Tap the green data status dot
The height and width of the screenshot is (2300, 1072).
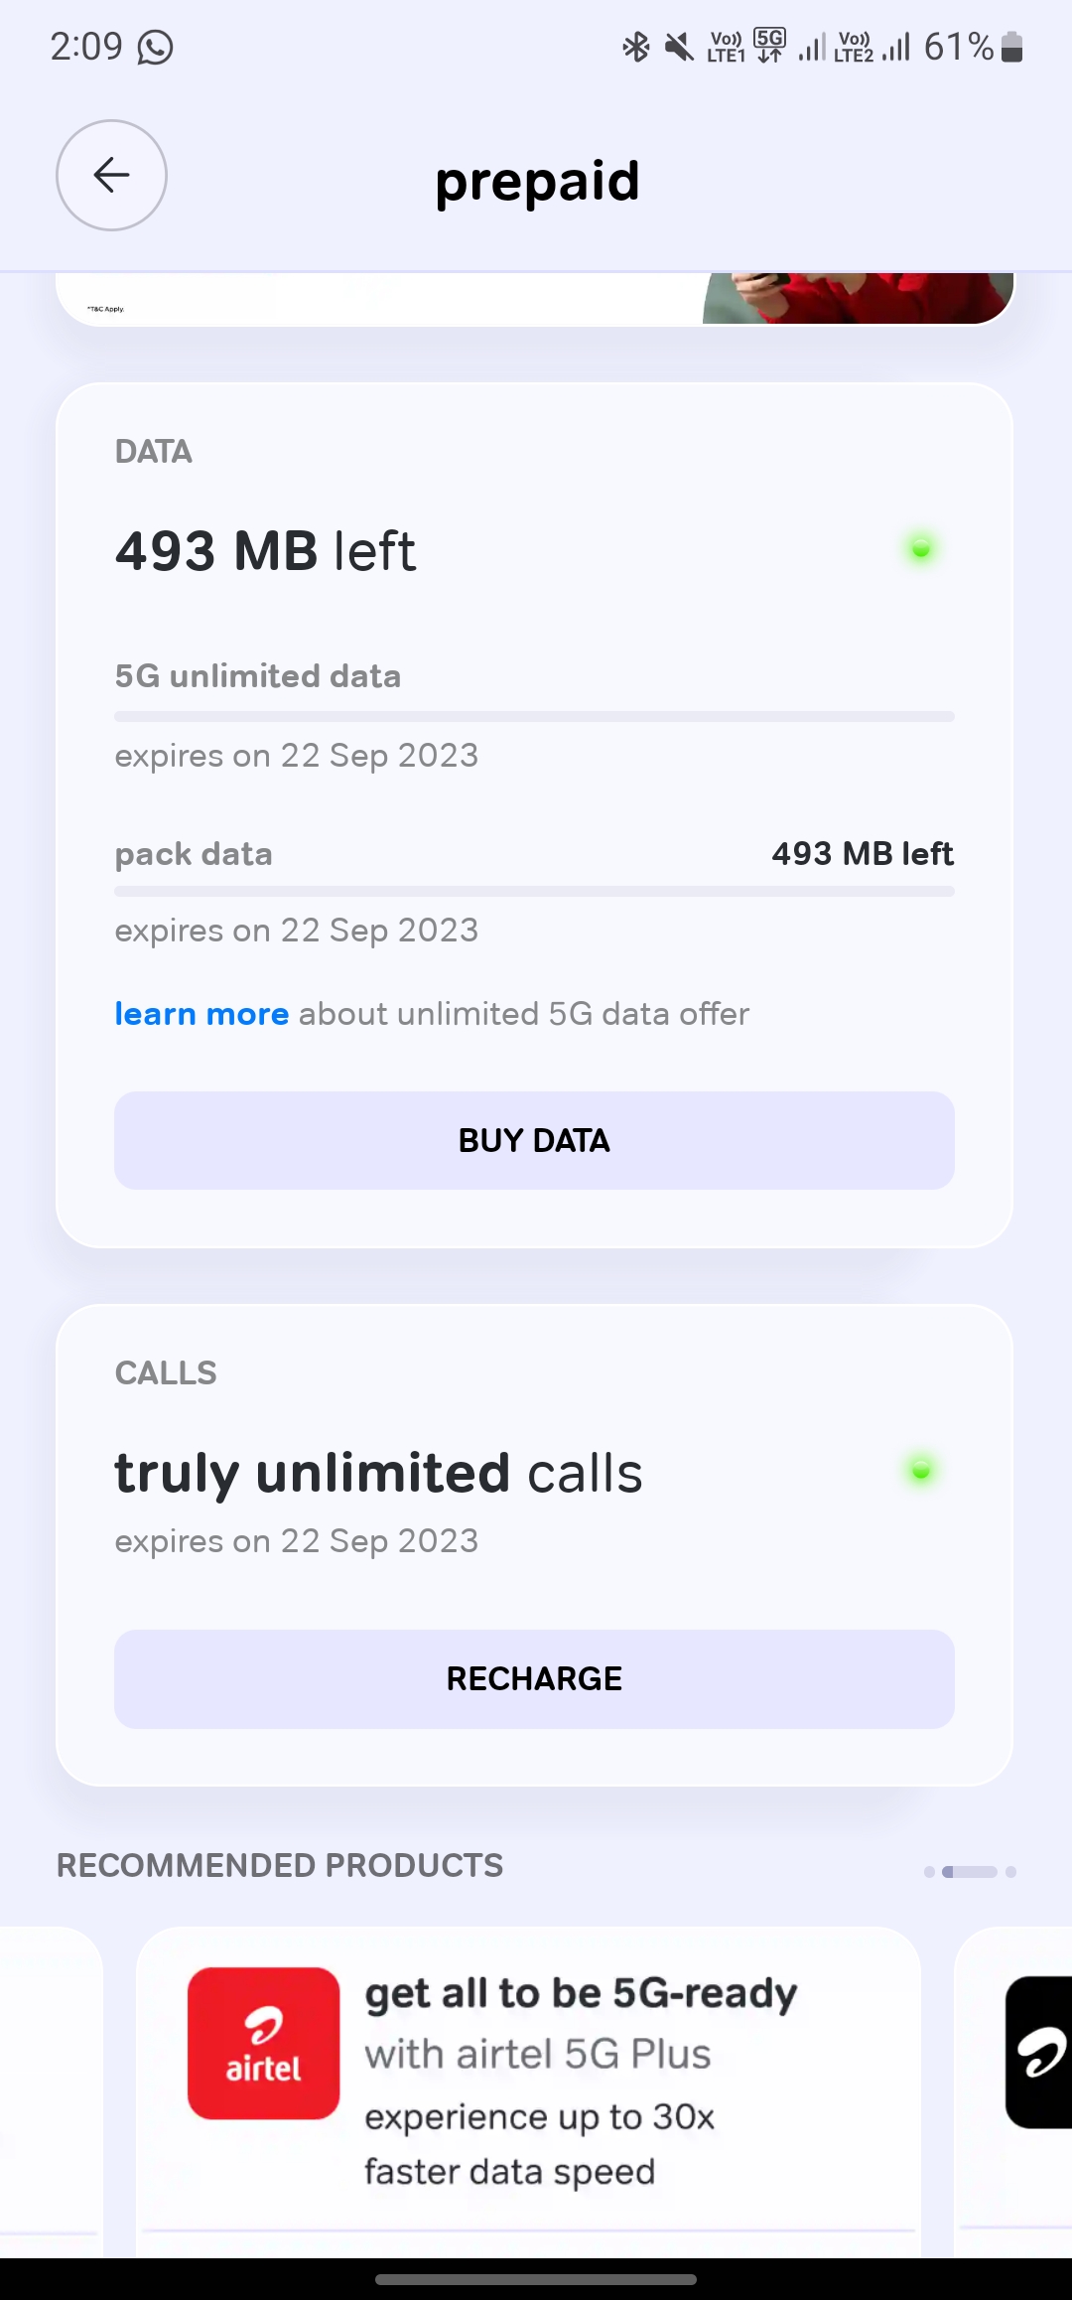click(920, 549)
